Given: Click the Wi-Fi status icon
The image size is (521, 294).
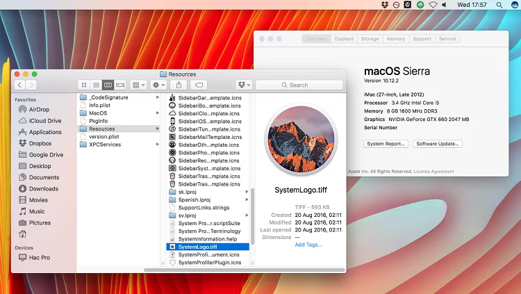Looking at the screenshot, I should click(433, 5).
